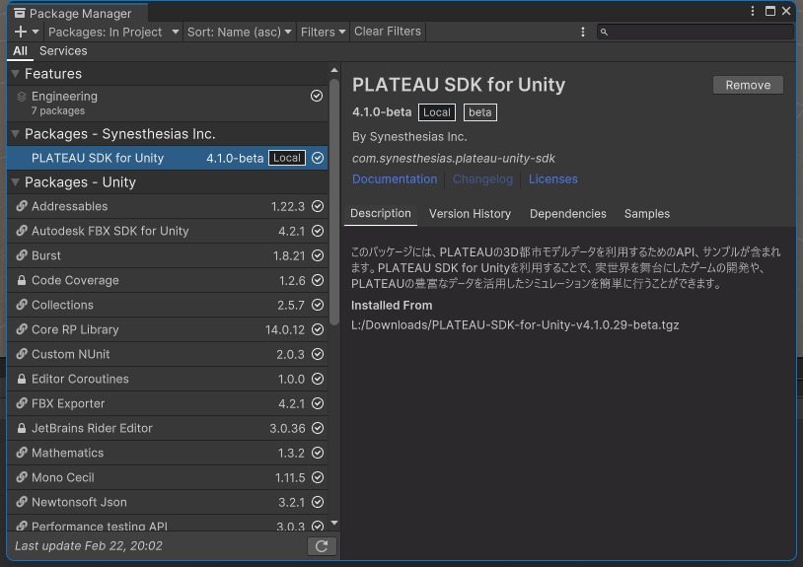Switch to the Version History tab
The width and height of the screenshot is (803, 567).
[470, 214]
